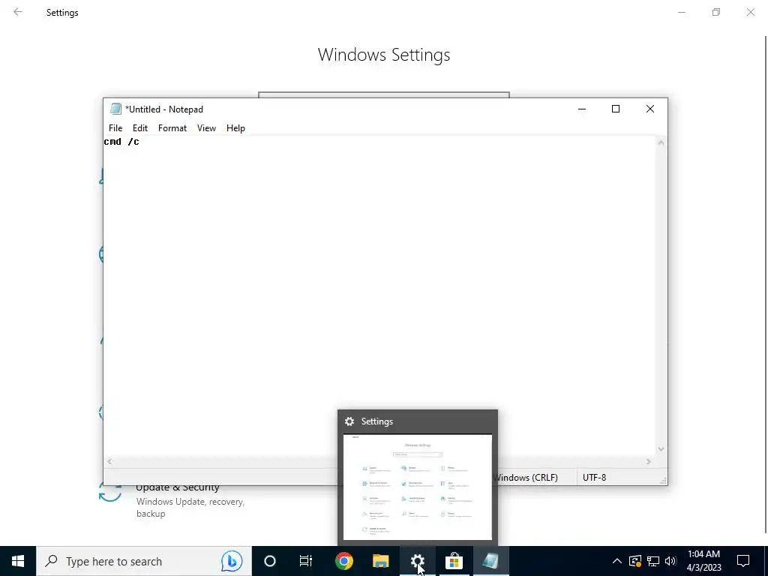Go back using Settings back arrow
Screen dimensions: 768x576
[x=18, y=12]
